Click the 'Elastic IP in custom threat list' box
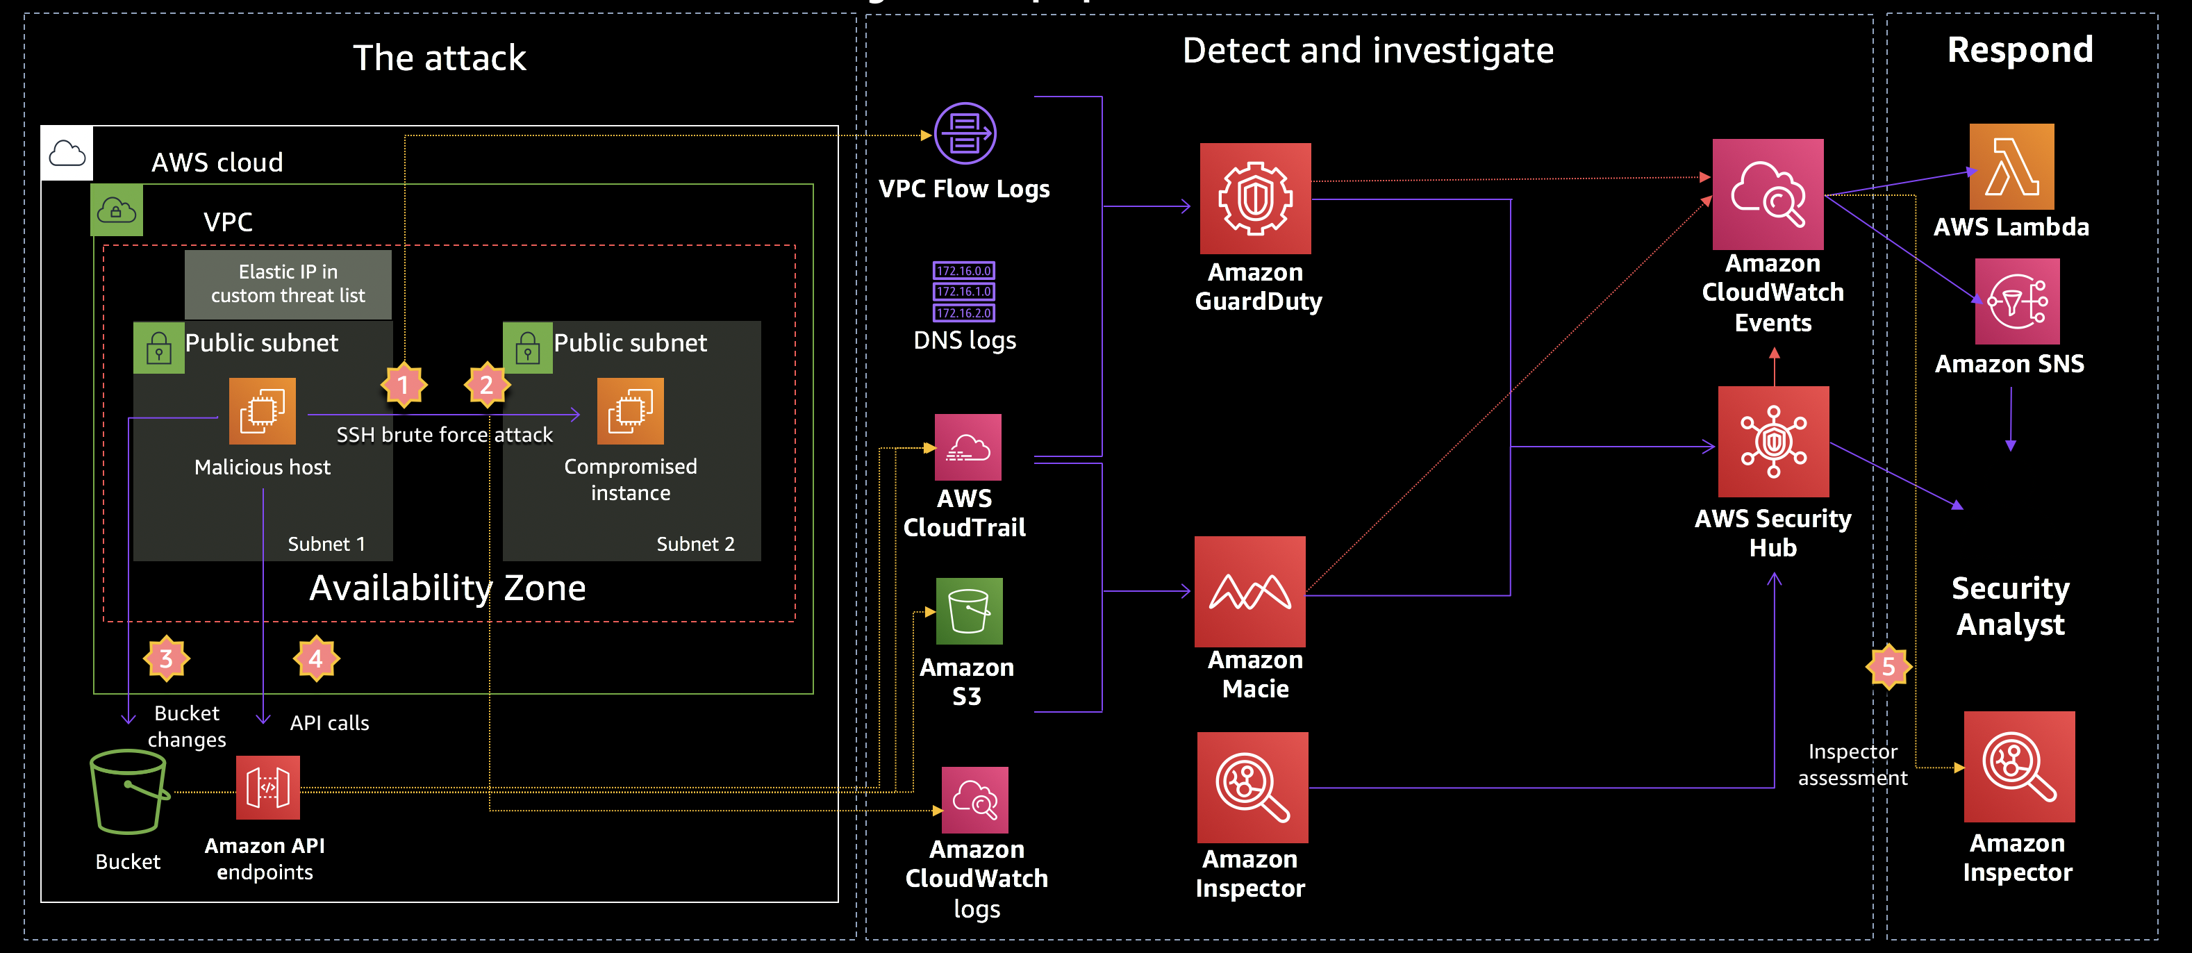 coord(288,284)
